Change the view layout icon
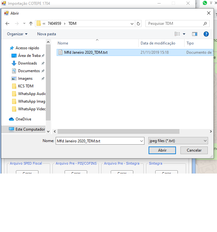Viewport: 217px width, 232px height. 177,34
